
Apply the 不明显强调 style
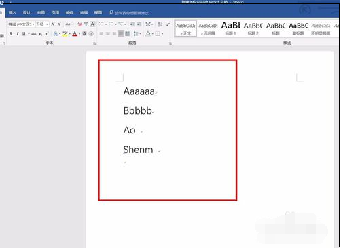(x=321, y=28)
